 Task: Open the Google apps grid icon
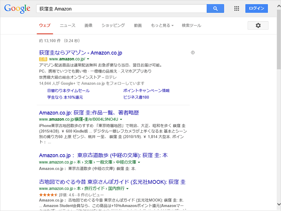237,9
